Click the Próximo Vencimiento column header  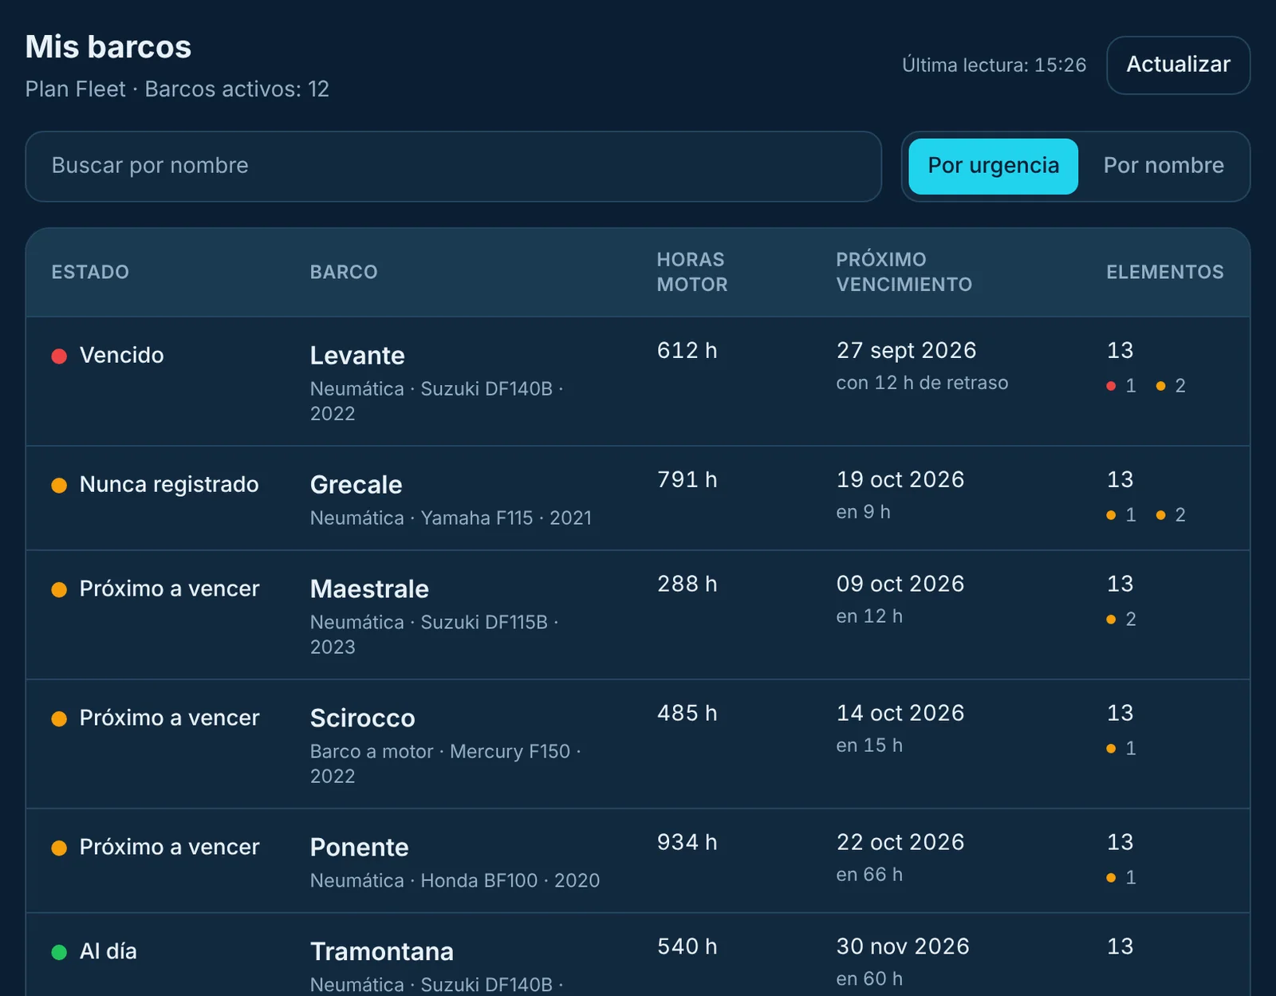tap(904, 272)
